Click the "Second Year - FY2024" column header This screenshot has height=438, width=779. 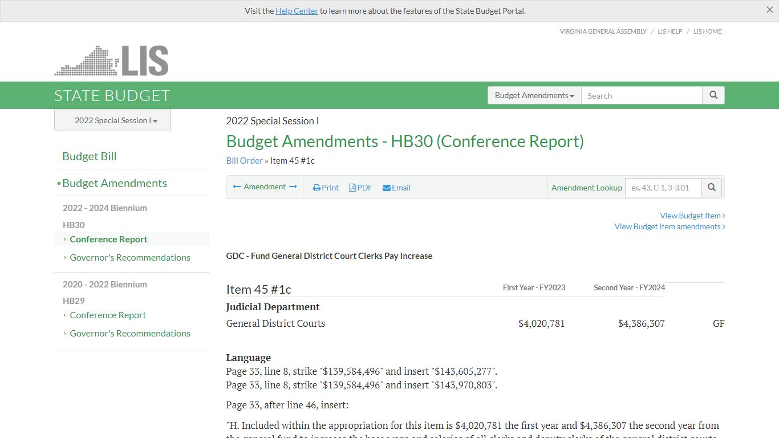pos(629,287)
